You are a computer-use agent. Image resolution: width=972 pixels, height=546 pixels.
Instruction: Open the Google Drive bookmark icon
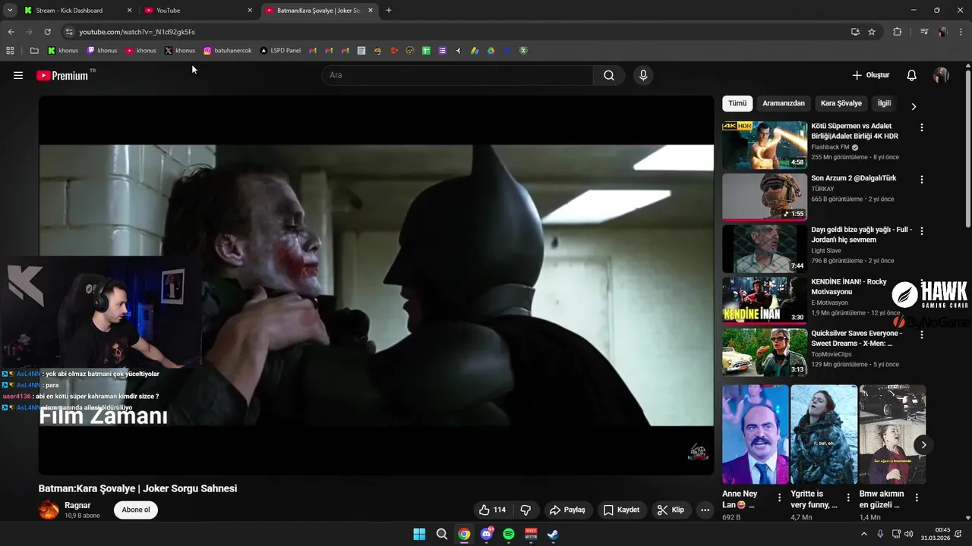[491, 51]
